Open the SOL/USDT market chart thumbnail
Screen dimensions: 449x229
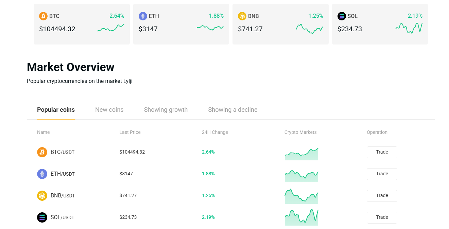301,218
